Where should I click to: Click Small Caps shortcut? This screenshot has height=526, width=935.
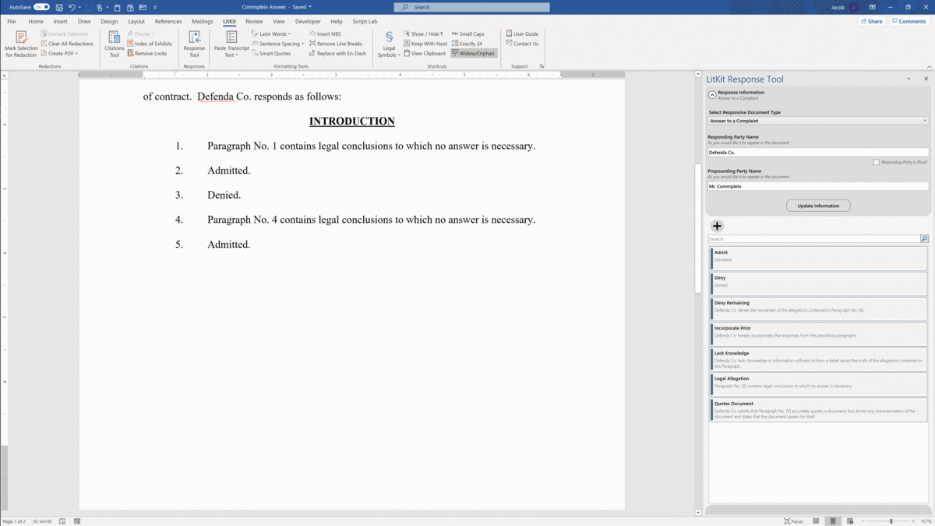(x=468, y=34)
